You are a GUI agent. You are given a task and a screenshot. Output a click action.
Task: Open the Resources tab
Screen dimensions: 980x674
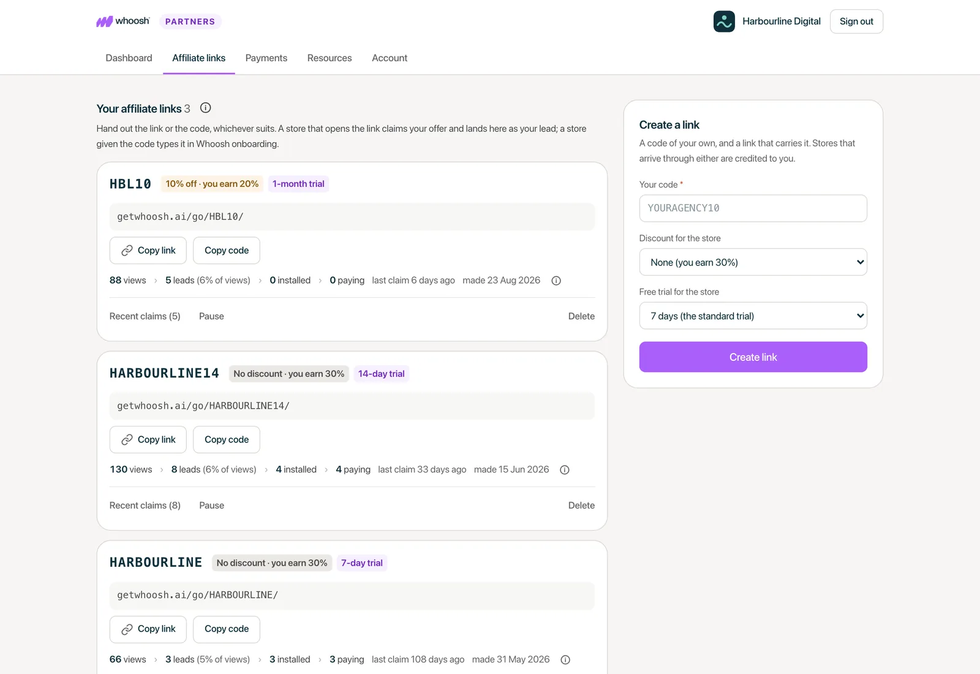(x=330, y=58)
